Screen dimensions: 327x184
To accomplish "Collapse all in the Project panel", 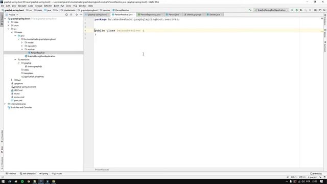I will (71, 15).
